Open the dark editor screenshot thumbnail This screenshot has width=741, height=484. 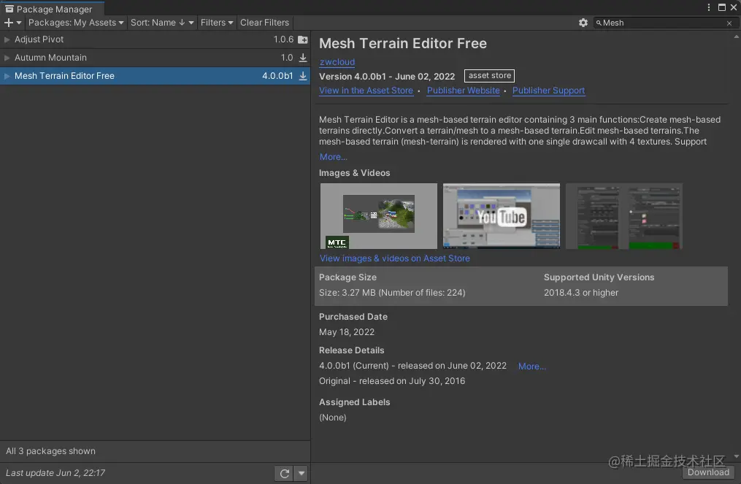623,216
